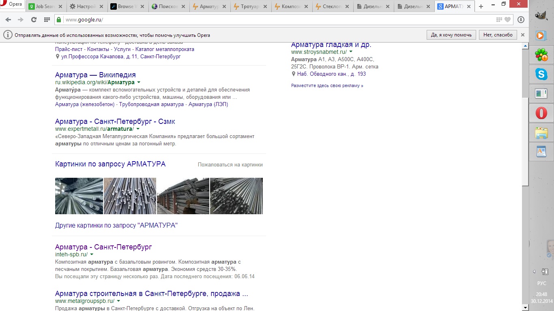Open the word processor taskbar icon
The width and height of the screenshot is (554, 311).
pyautogui.click(x=541, y=152)
